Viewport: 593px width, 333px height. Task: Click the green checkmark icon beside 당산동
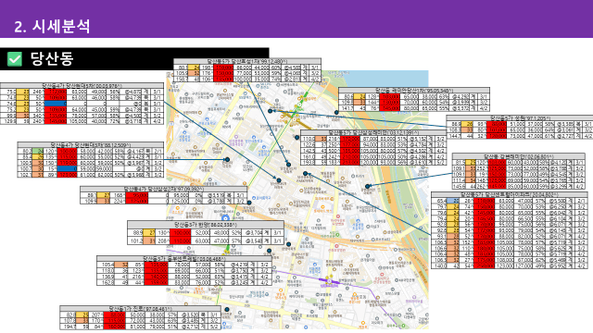click(15, 59)
